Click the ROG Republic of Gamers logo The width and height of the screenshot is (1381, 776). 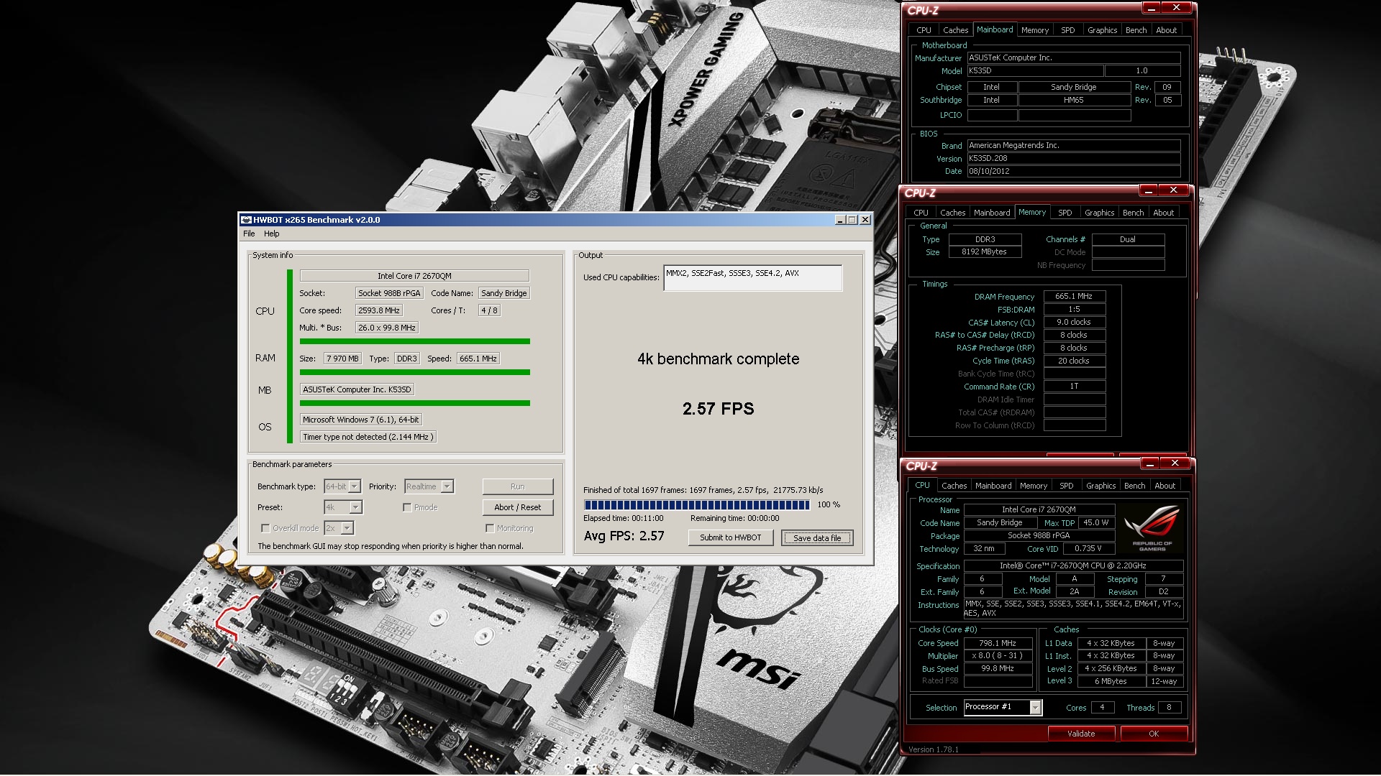tap(1152, 528)
